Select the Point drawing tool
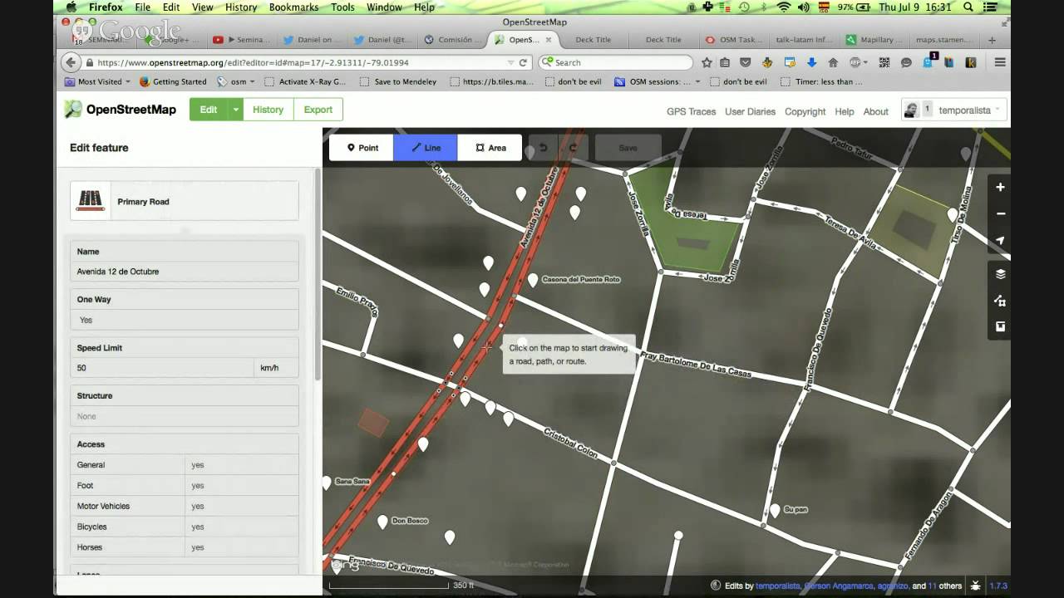 click(x=362, y=148)
